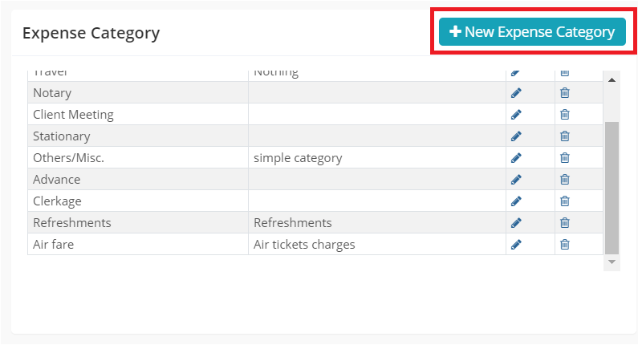Edit the Stationary category
The image size is (638, 345).
tap(516, 136)
